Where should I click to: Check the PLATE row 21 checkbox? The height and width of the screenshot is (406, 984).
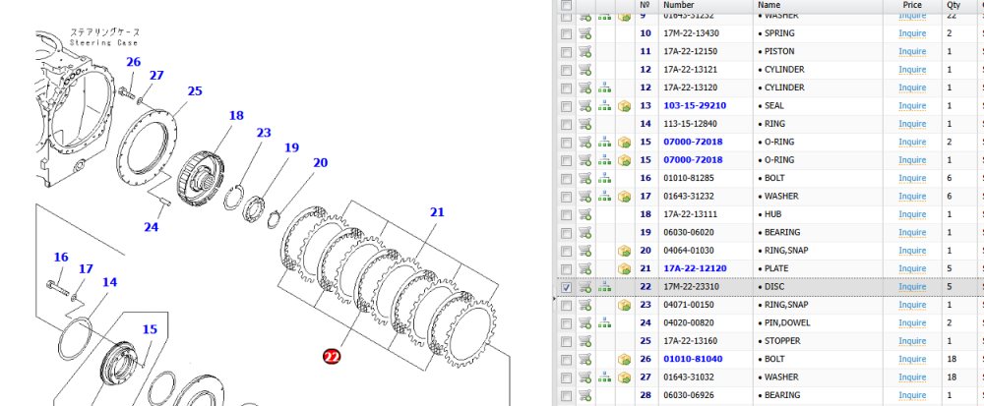click(x=566, y=268)
